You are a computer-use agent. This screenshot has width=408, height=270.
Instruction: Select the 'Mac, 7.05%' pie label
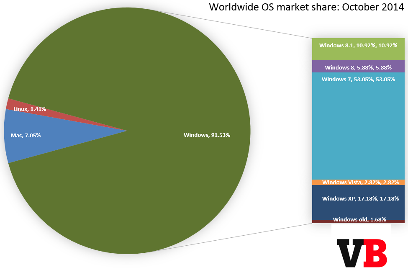tap(26, 135)
